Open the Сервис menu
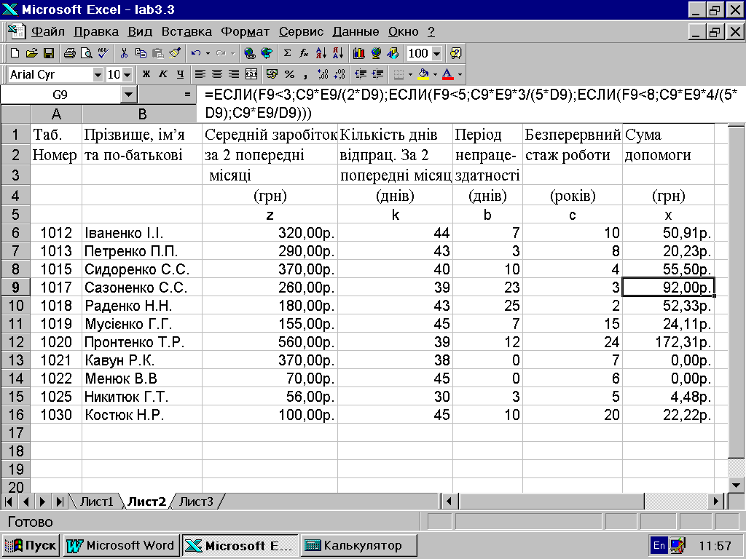This screenshot has height=559, width=746. point(301,32)
